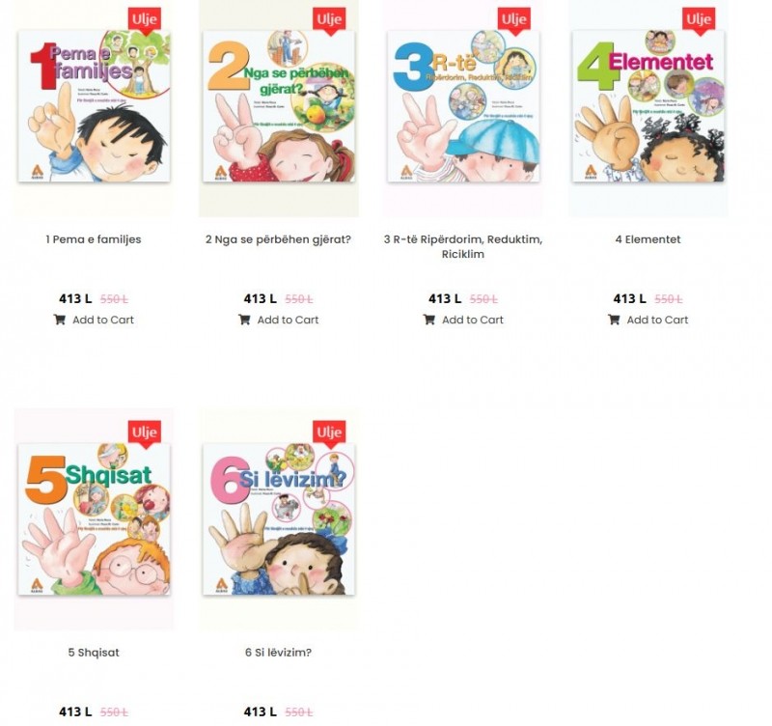
Task: Open the 6 Si lëvizim book cover
Action: click(279, 519)
